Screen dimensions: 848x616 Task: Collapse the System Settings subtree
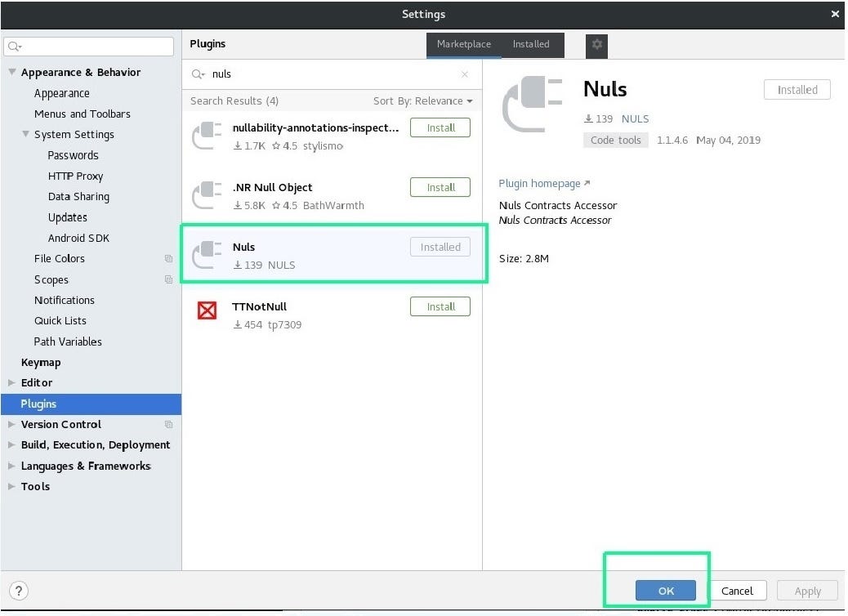point(25,134)
